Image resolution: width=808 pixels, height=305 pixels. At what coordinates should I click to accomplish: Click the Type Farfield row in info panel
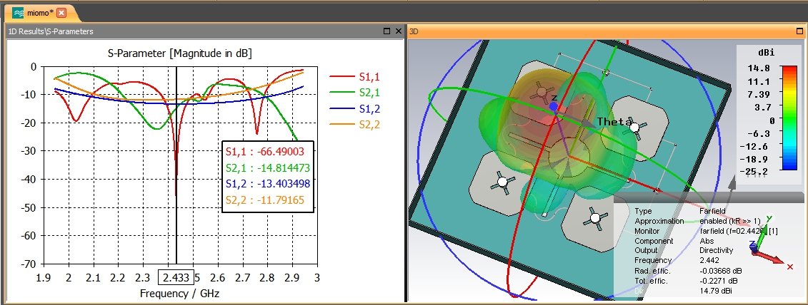679,211
